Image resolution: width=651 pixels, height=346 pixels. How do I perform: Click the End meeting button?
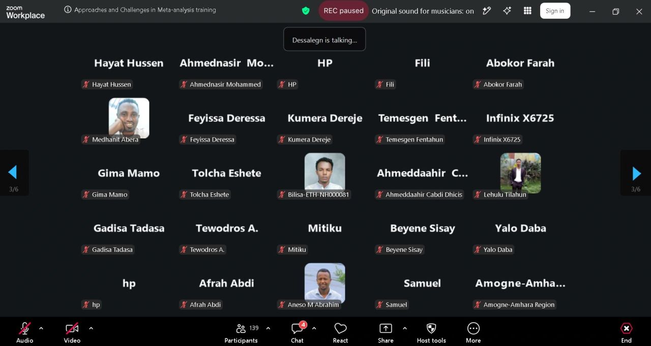pos(627,333)
